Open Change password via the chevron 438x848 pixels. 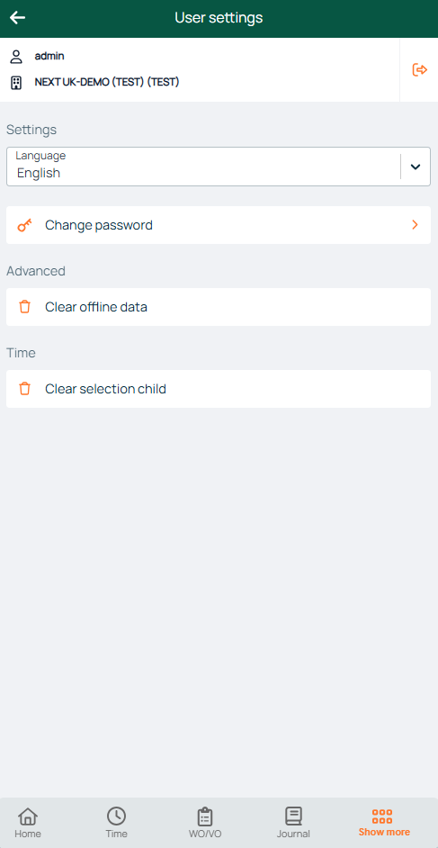(415, 225)
